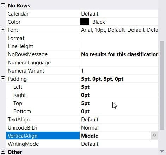Click the Right padding value 0pt
This screenshot has height=155, width=166.
coord(85,95)
